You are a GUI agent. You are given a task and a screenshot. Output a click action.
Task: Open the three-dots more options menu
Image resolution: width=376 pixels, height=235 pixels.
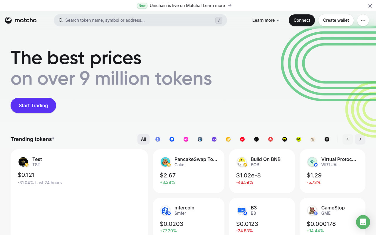point(363,20)
